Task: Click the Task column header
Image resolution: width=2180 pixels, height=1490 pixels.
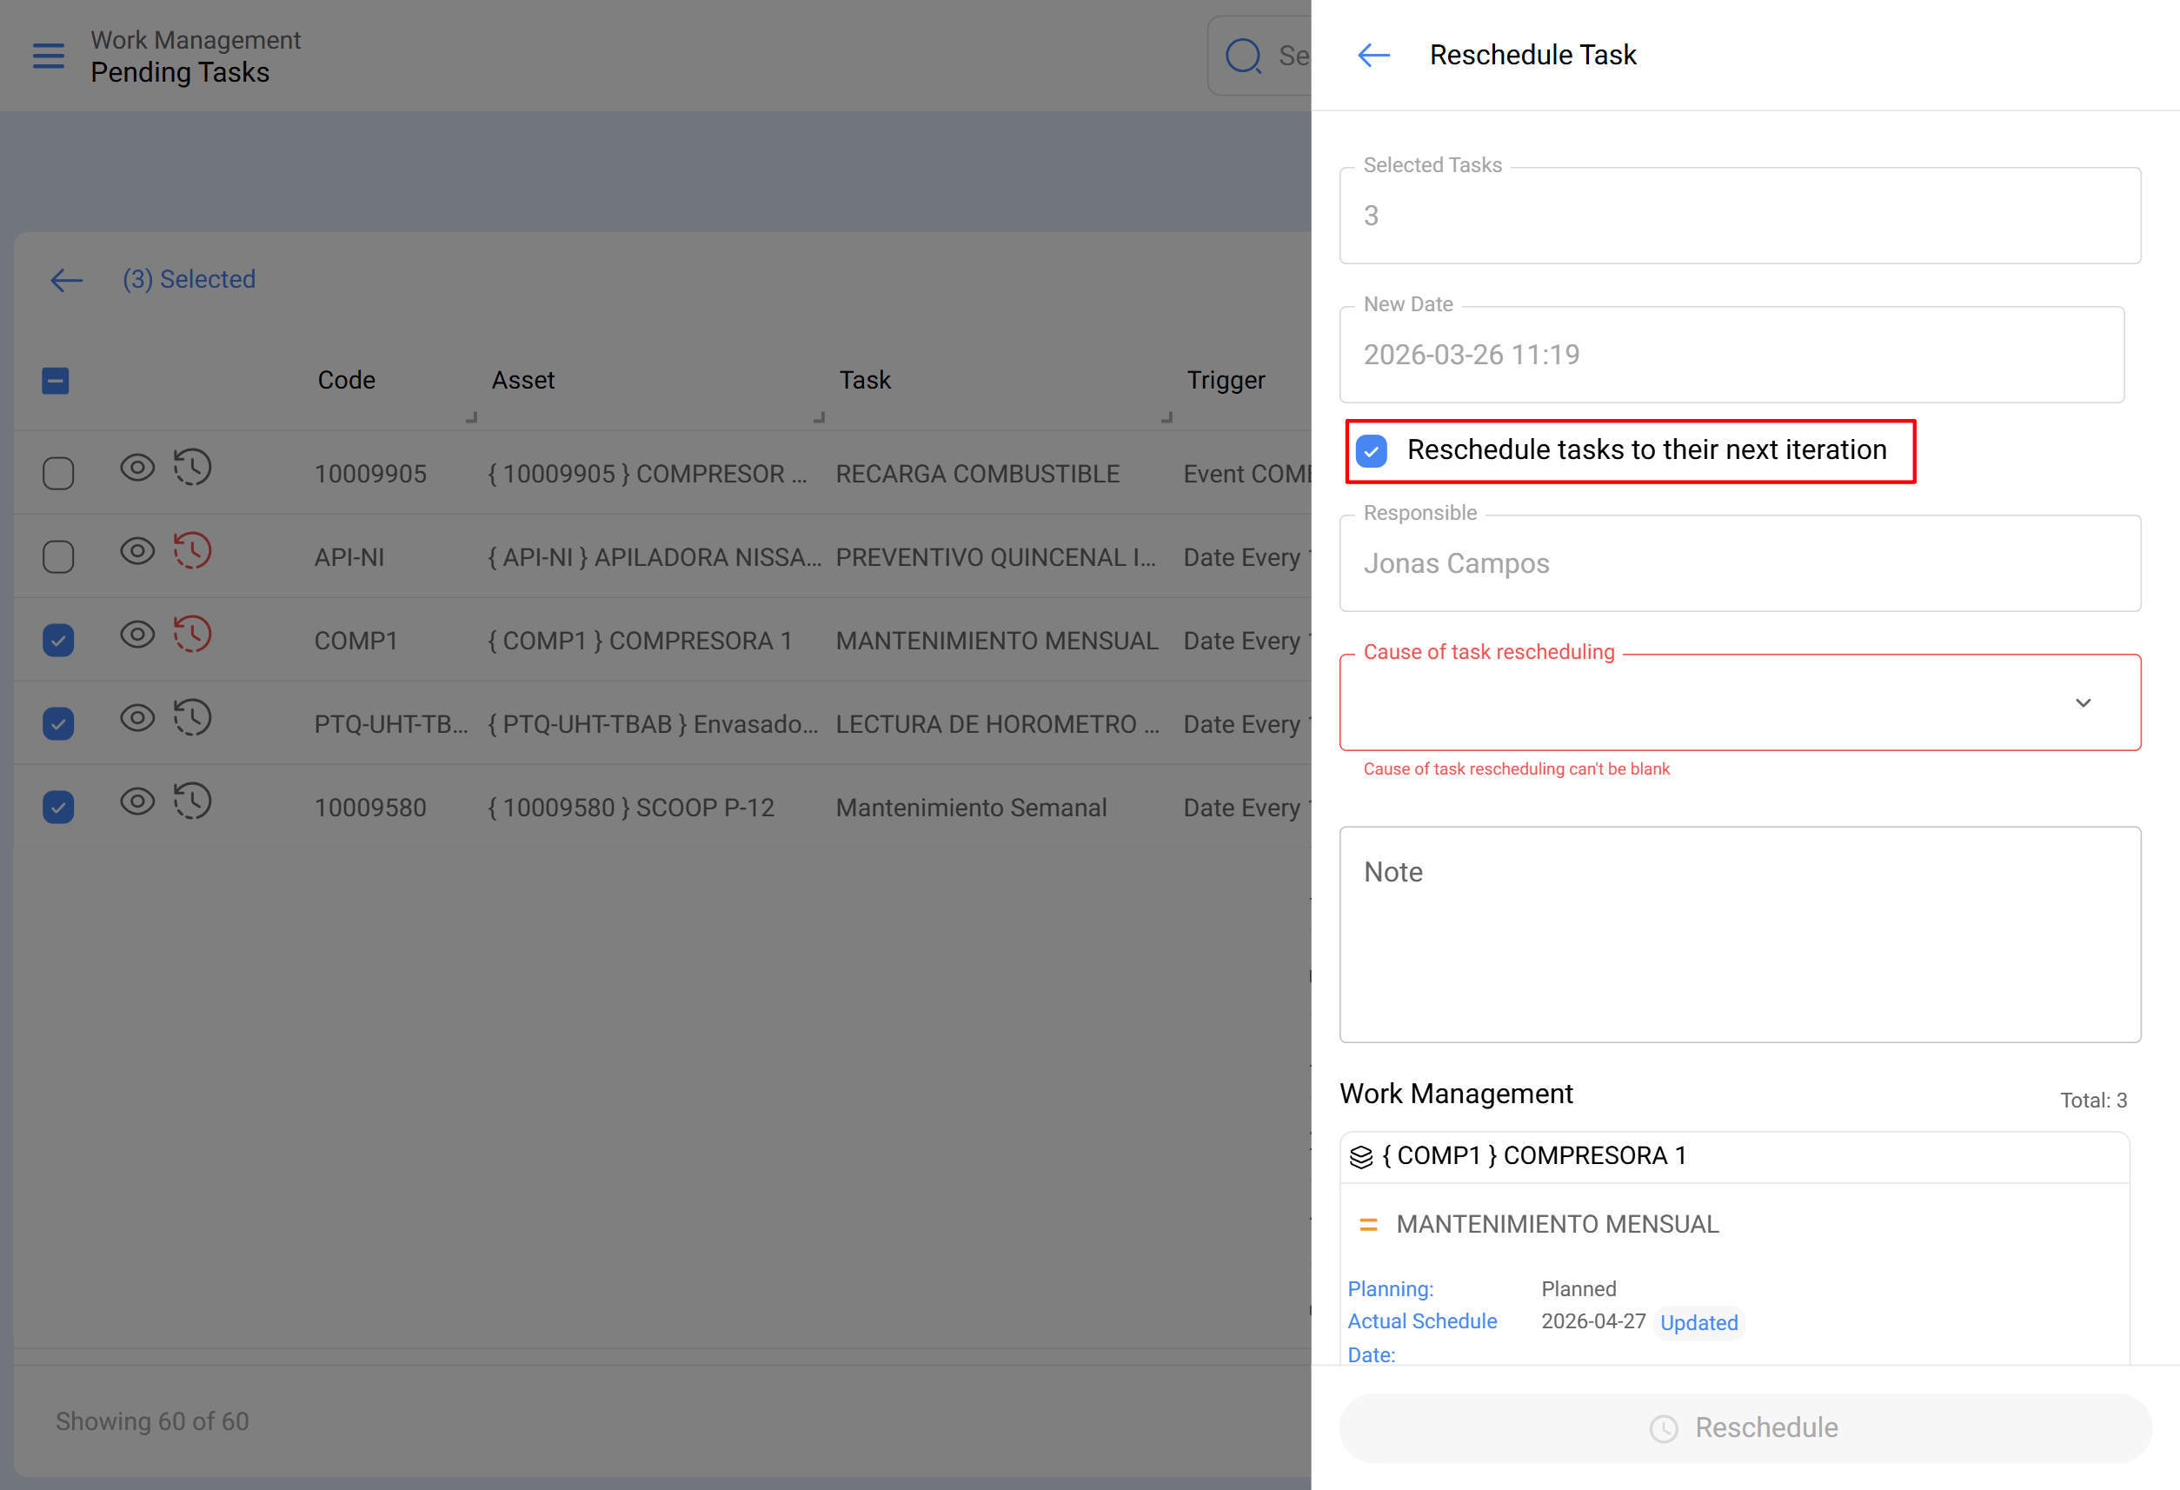Action: tap(865, 380)
